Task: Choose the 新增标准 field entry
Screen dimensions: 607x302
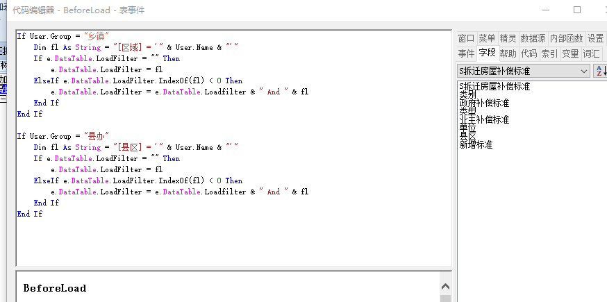Action: (x=476, y=144)
